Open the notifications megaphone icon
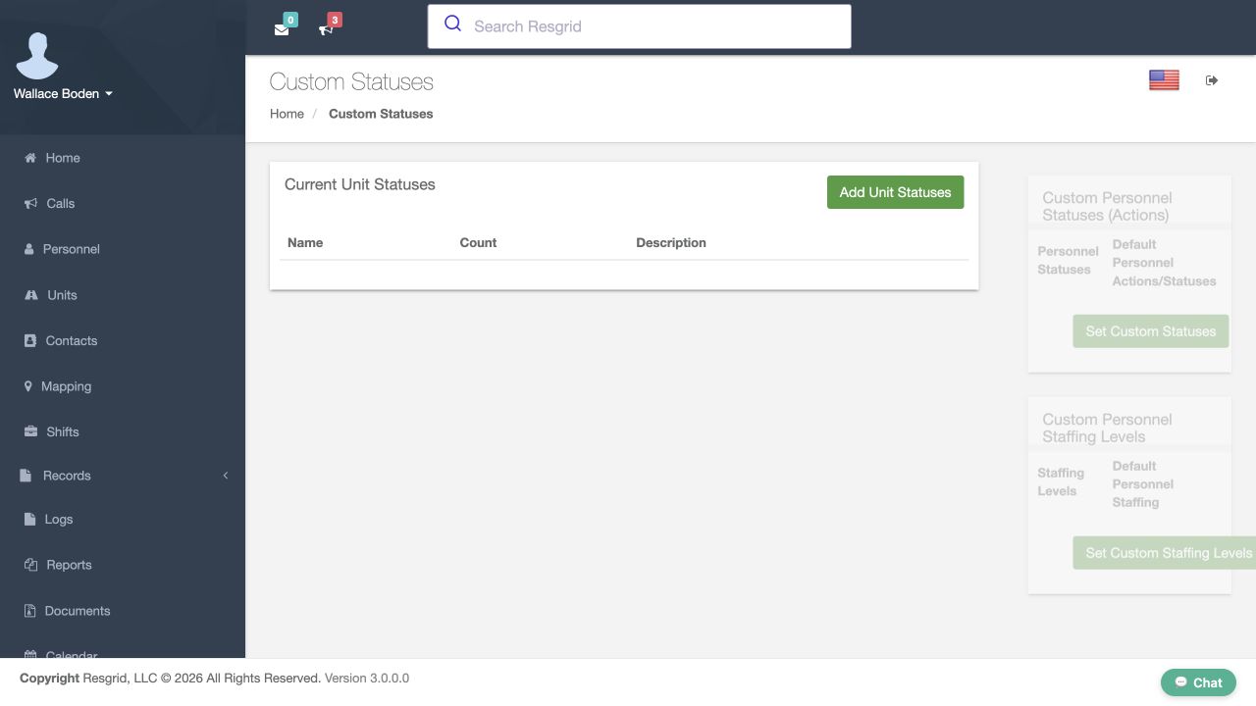This screenshot has height=706, width=1256. point(326,29)
